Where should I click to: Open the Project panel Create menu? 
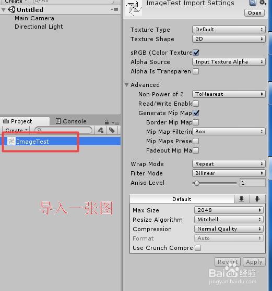[x=16, y=130]
